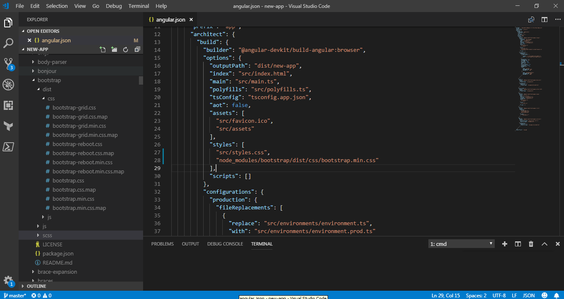This screenshot has height=299, width=564.
Task: Expand the scss folder
Action: (x=47, y=235)
